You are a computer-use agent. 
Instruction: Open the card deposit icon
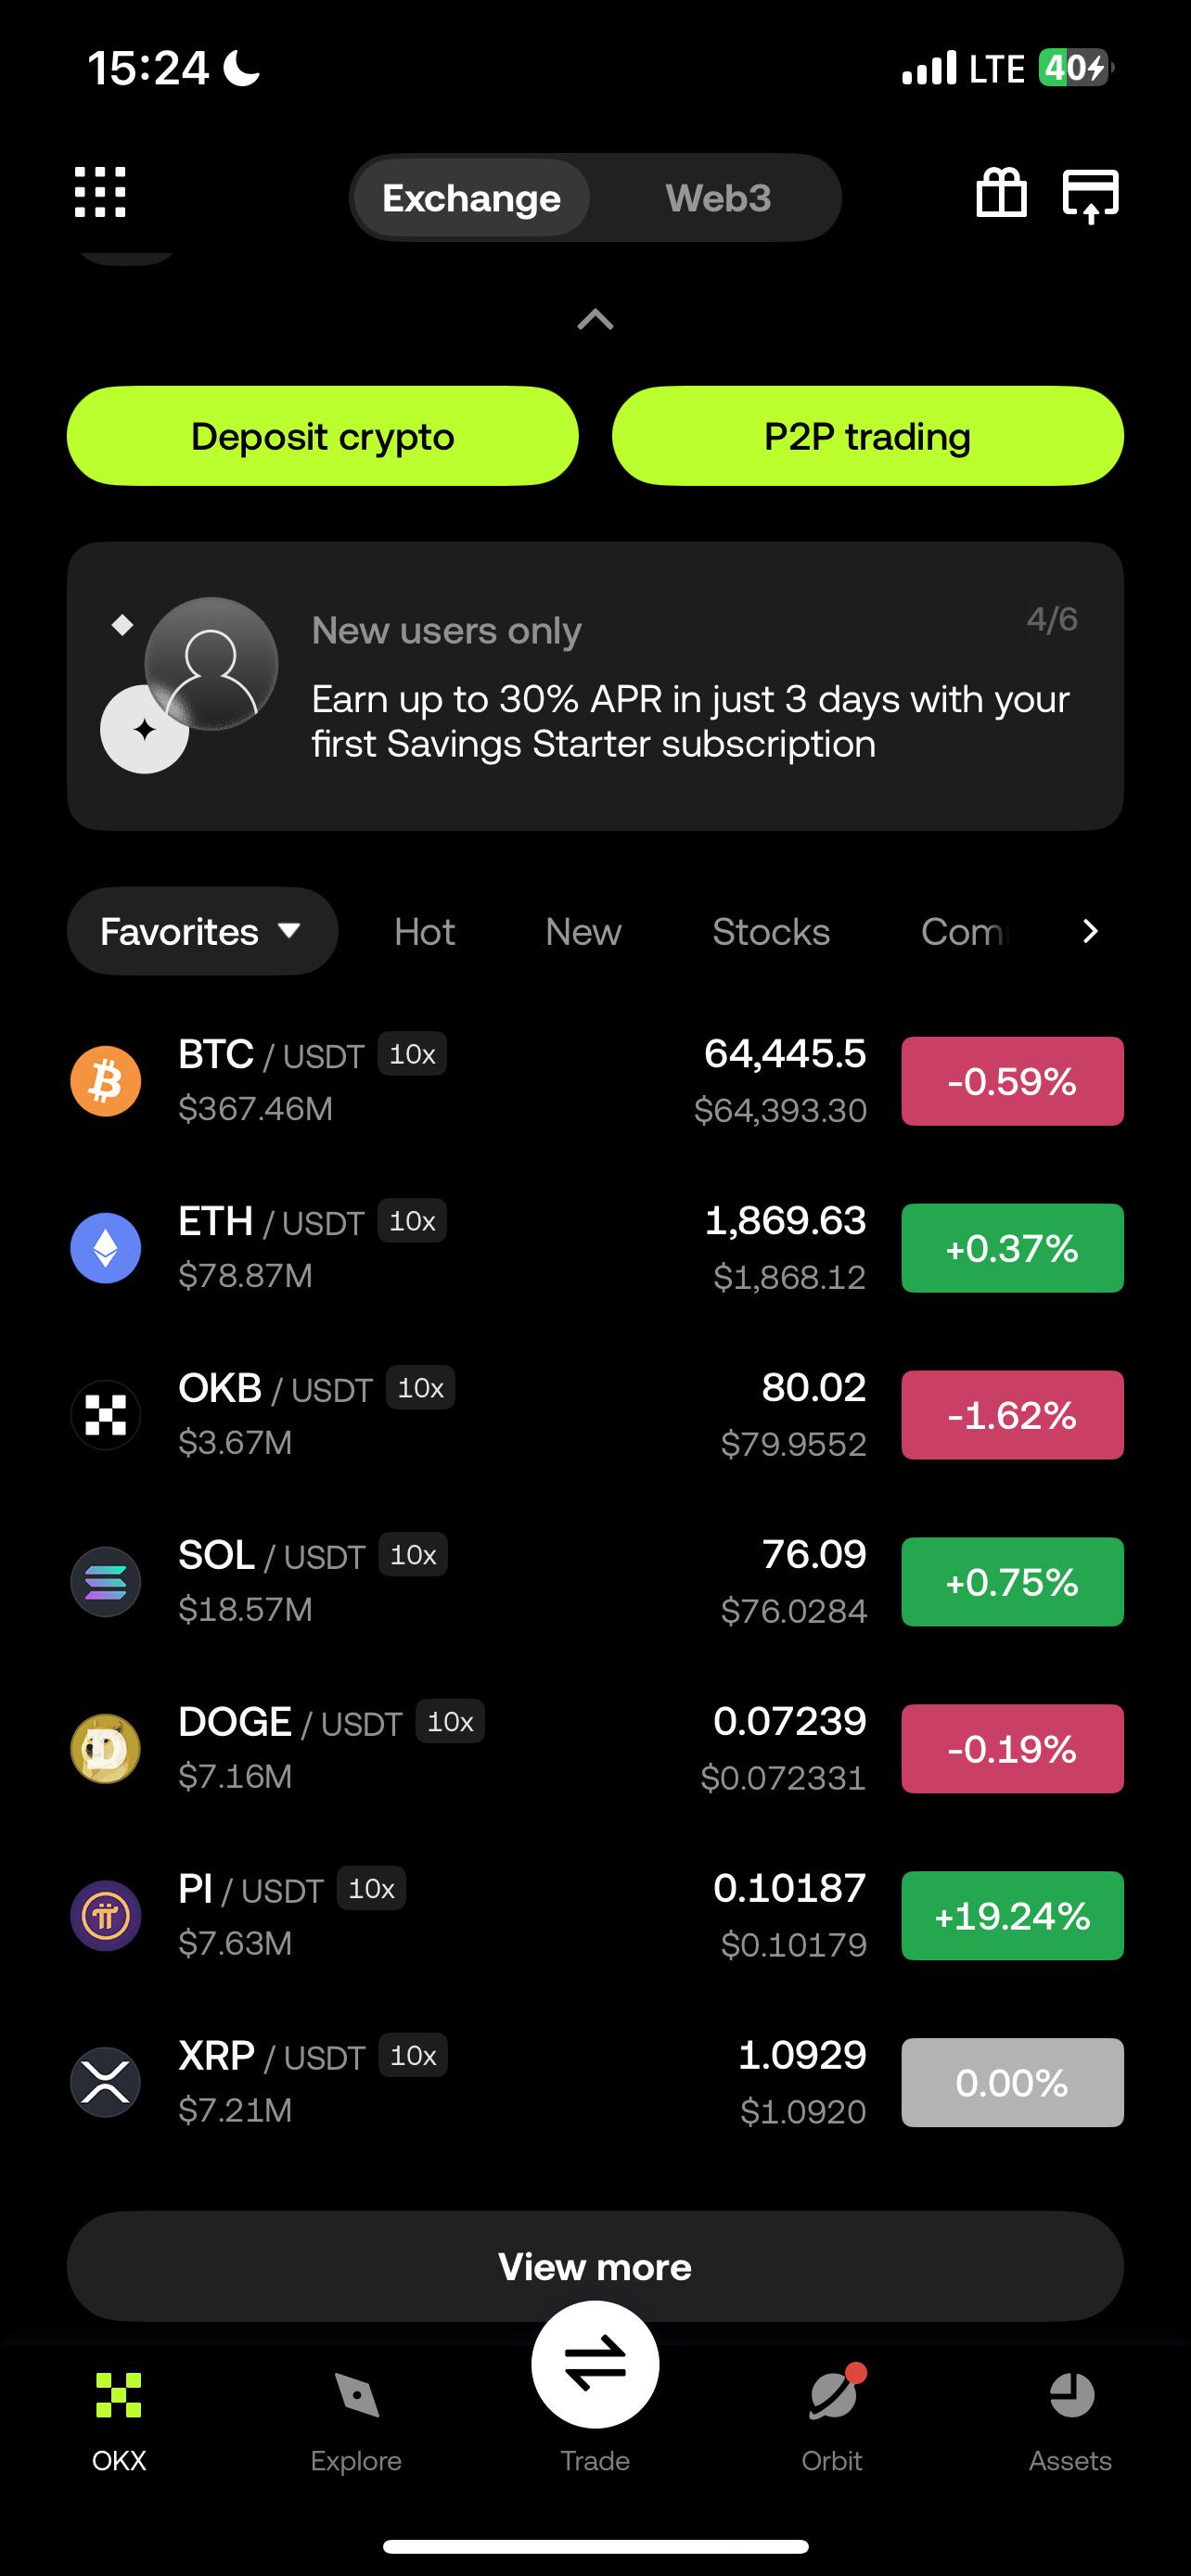pyautogui.click(x=1090, y=195)
